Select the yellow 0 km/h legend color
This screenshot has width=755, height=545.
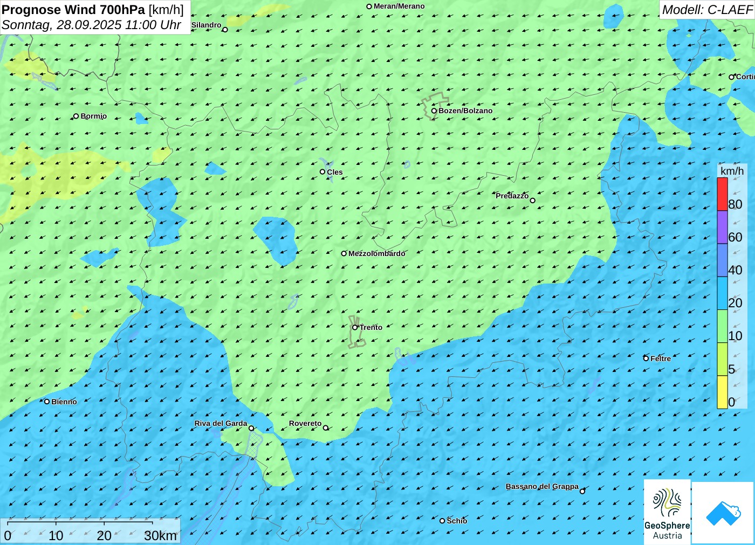pos(722,392)
